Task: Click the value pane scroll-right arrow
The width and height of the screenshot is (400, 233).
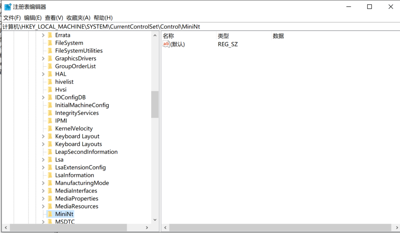Action: point(397,228)
